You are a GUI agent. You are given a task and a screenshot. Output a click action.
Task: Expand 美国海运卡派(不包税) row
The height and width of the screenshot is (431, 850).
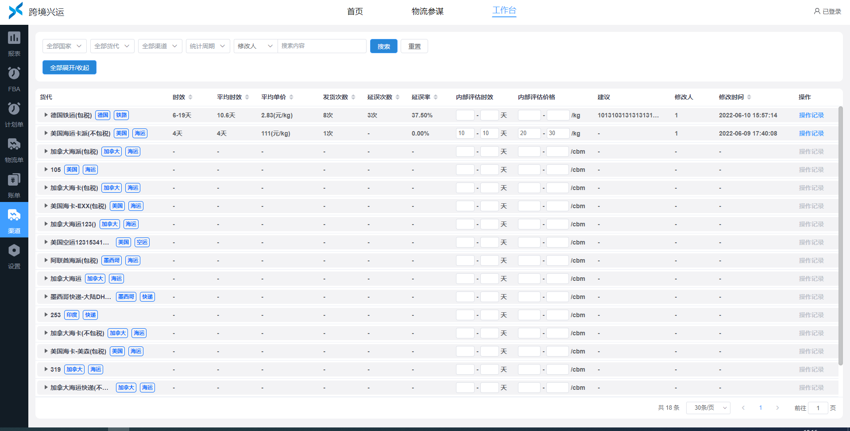(46, 133)
